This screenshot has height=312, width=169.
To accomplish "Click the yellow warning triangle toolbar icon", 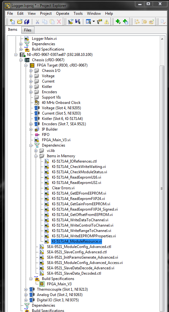I will tap(107, 22).
